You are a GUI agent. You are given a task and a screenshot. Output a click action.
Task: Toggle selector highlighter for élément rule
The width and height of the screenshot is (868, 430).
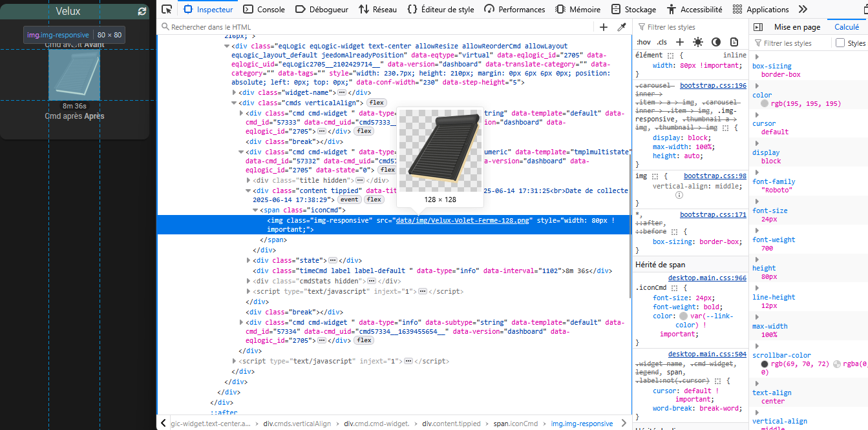(670, 56)
